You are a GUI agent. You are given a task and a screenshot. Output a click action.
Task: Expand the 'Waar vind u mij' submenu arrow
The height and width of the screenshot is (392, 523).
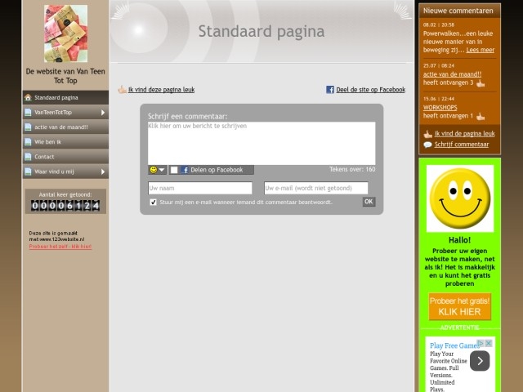[103, 171]
